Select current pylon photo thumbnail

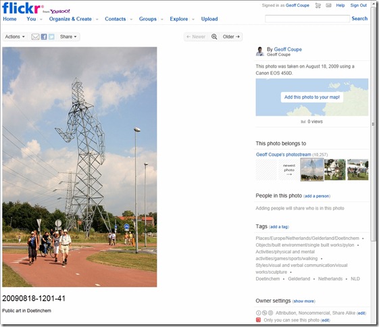(312, 170)
